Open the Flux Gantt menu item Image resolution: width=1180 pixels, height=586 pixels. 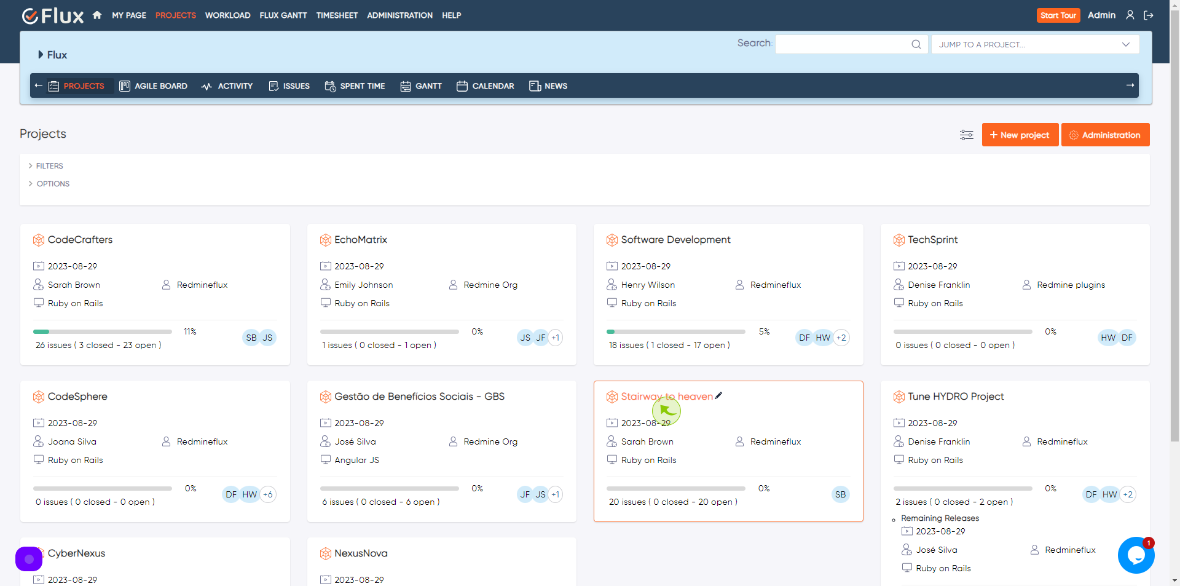283,15
